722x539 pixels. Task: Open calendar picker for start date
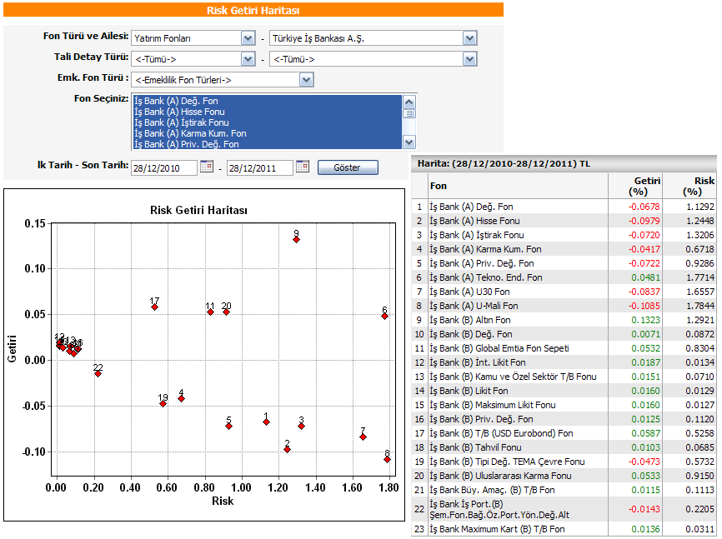[x=207, y=166]
